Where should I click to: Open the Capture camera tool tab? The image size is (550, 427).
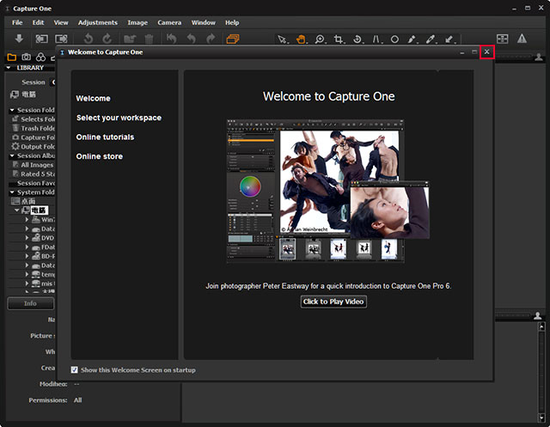point(27,58)
